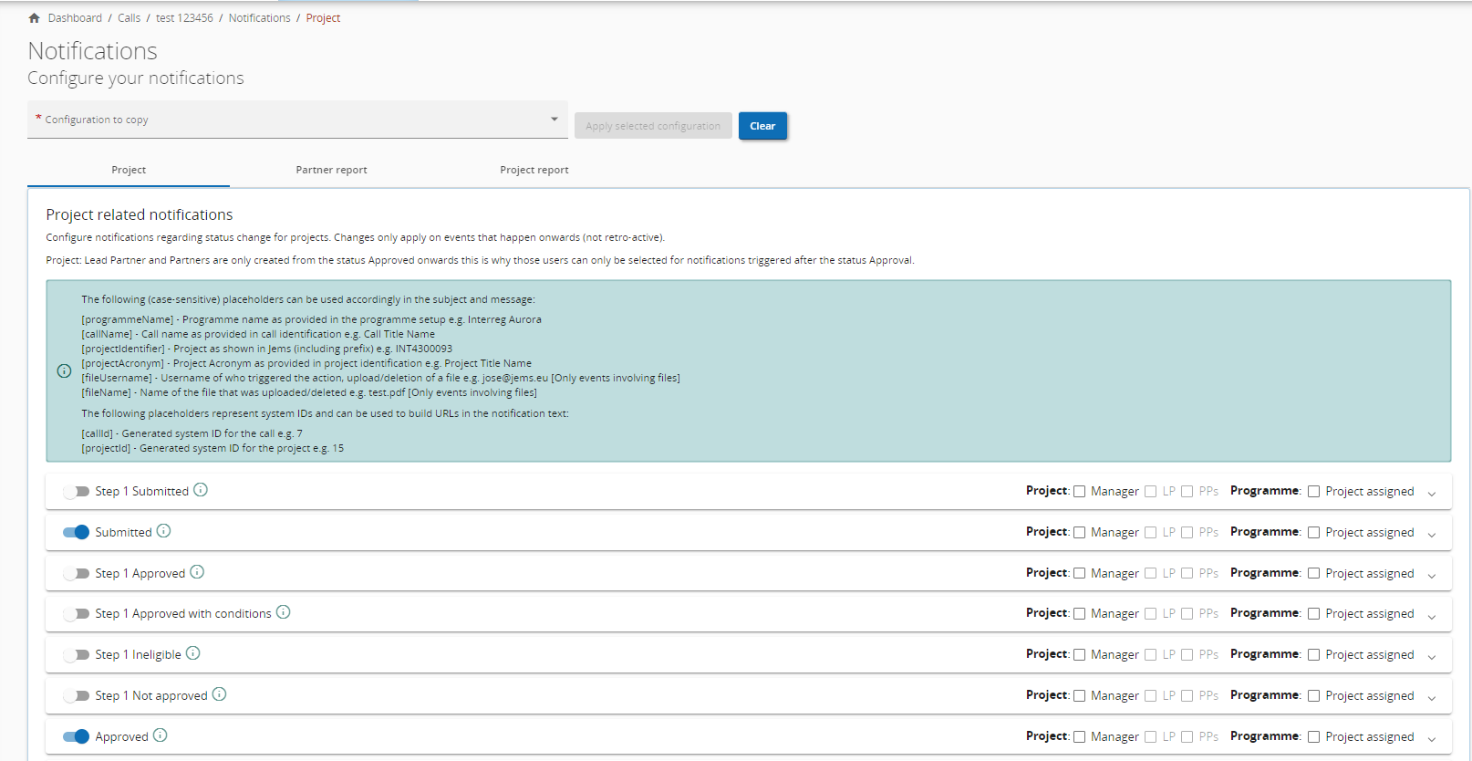Click info icon next to Step 1 Ineligible
The width and height of the screenshot is (1472, 761).
point(193,653)
